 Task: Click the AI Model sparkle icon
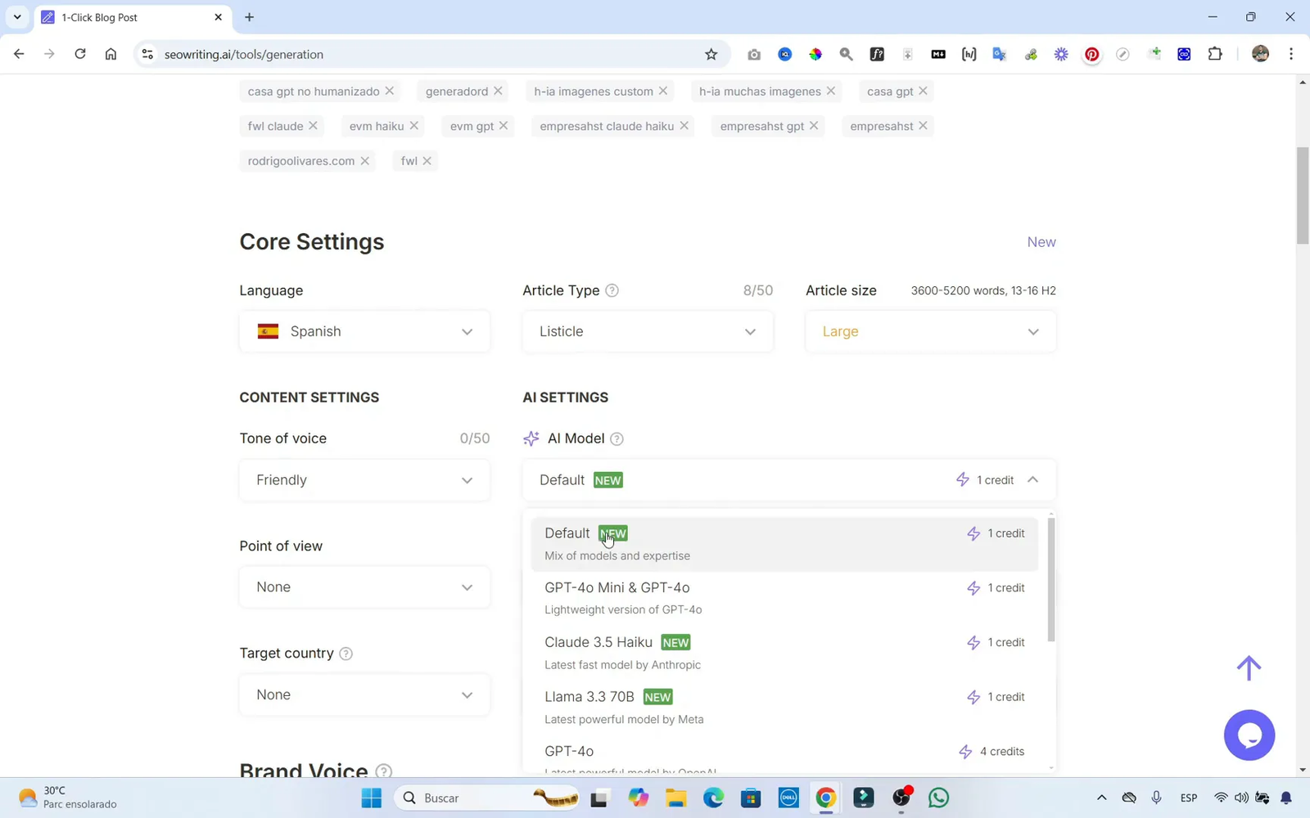[x=532, y=438]
